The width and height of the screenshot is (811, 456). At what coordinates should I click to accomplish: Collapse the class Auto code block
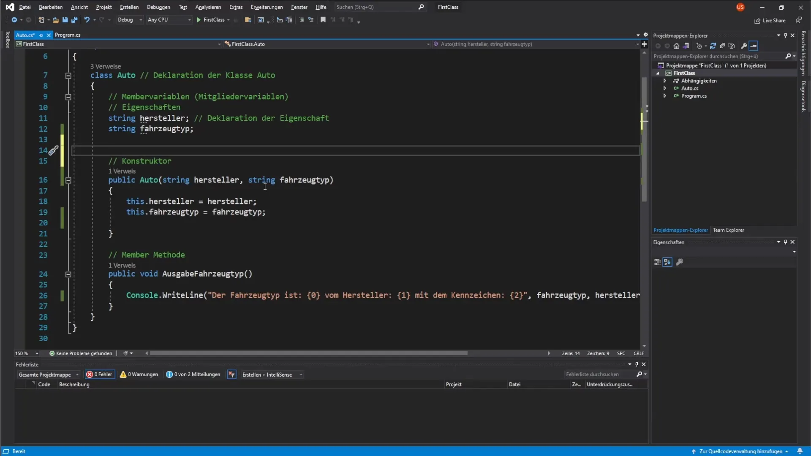pyautogui.click(x=68, y=76)
